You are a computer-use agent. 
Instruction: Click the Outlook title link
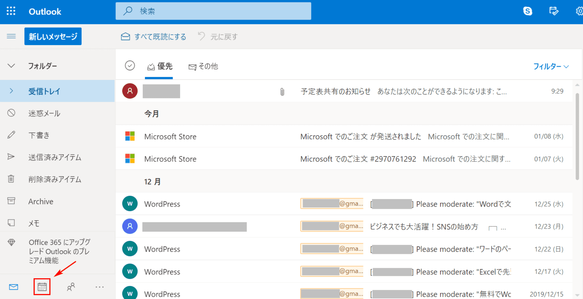pos(45,12)
